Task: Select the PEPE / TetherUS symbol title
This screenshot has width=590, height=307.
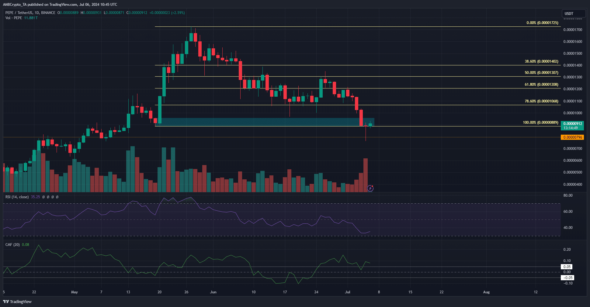Action: tap(30, 13)
